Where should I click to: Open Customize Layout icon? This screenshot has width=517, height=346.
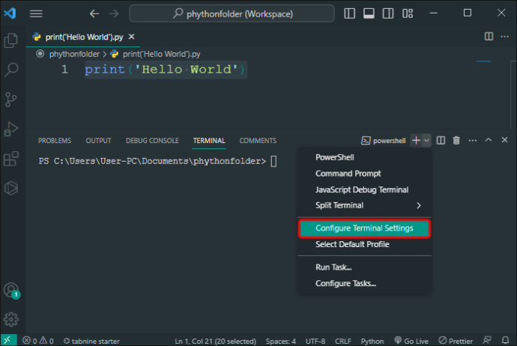[408, 13]
